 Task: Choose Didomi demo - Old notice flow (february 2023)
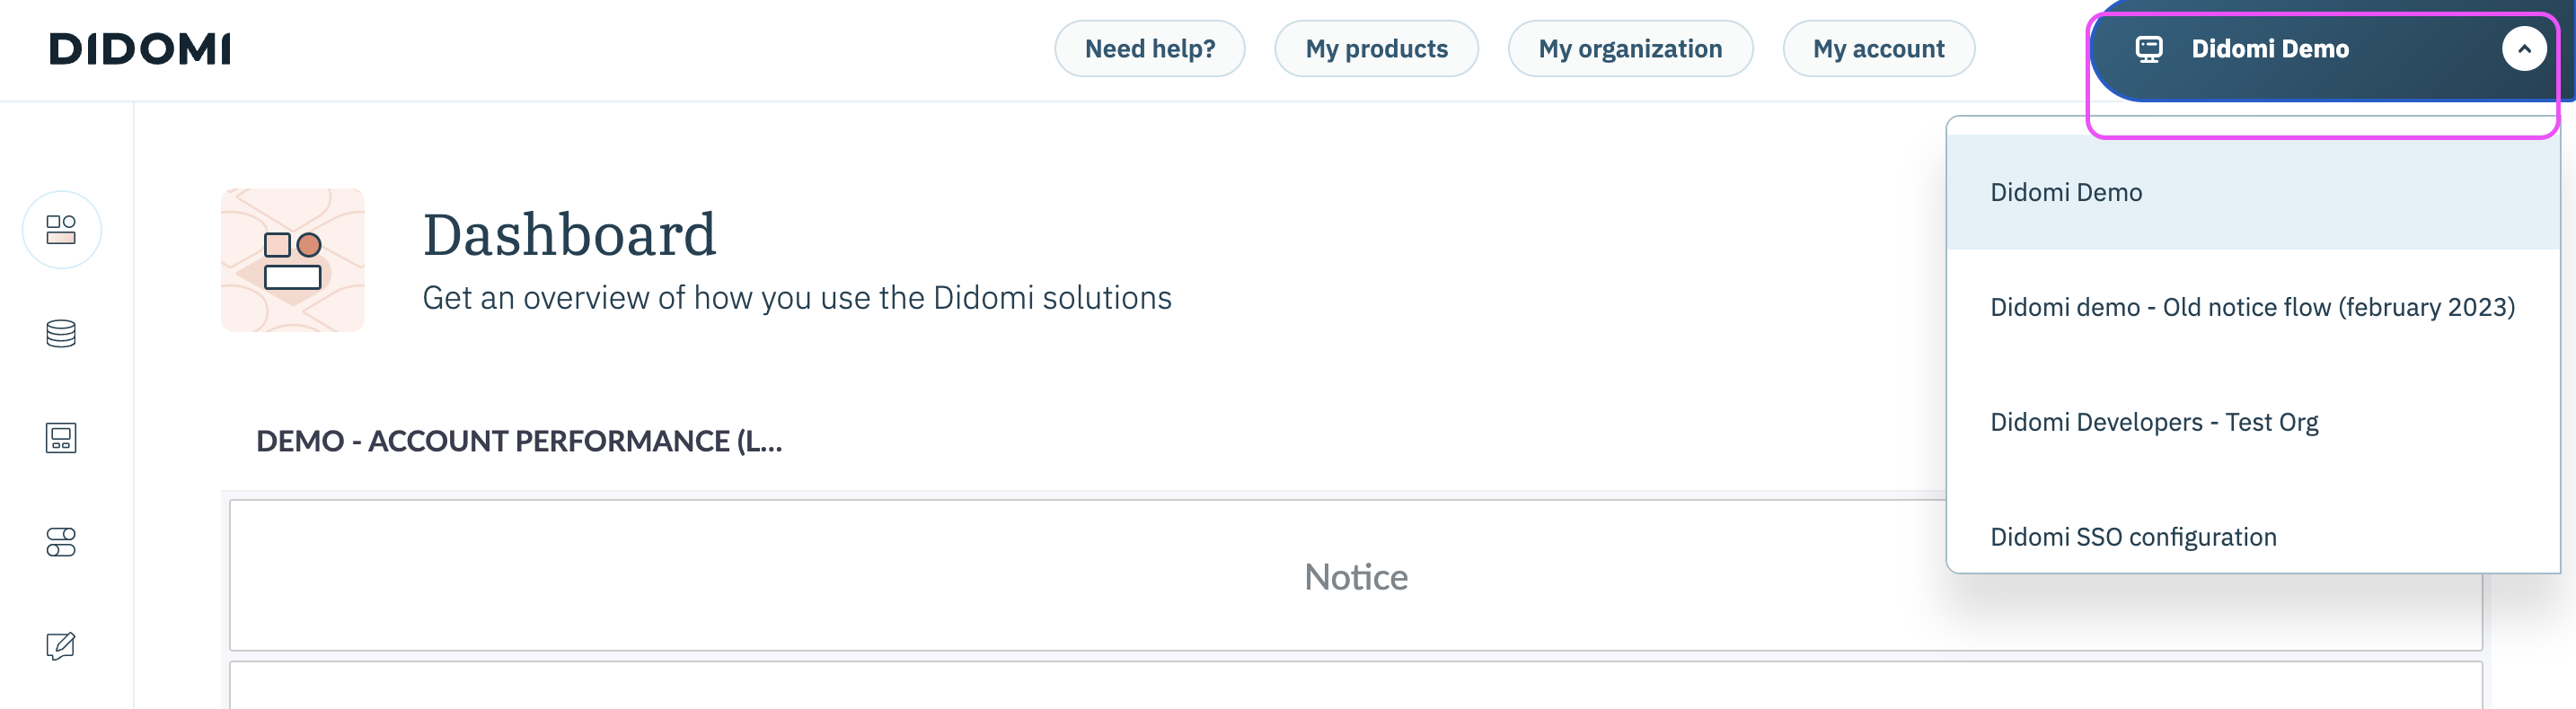(x=2253, y=307)
